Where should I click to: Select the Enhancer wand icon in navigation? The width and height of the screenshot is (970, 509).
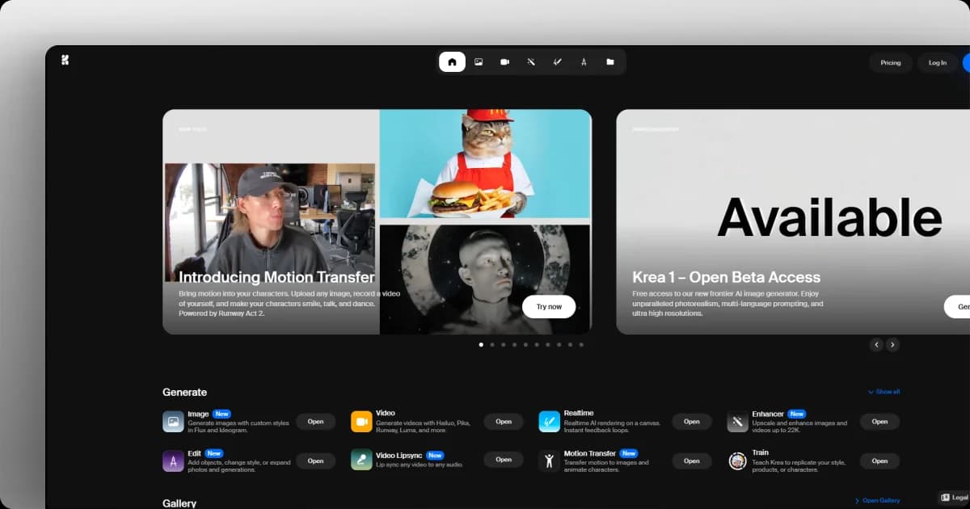tap(531, 61)
